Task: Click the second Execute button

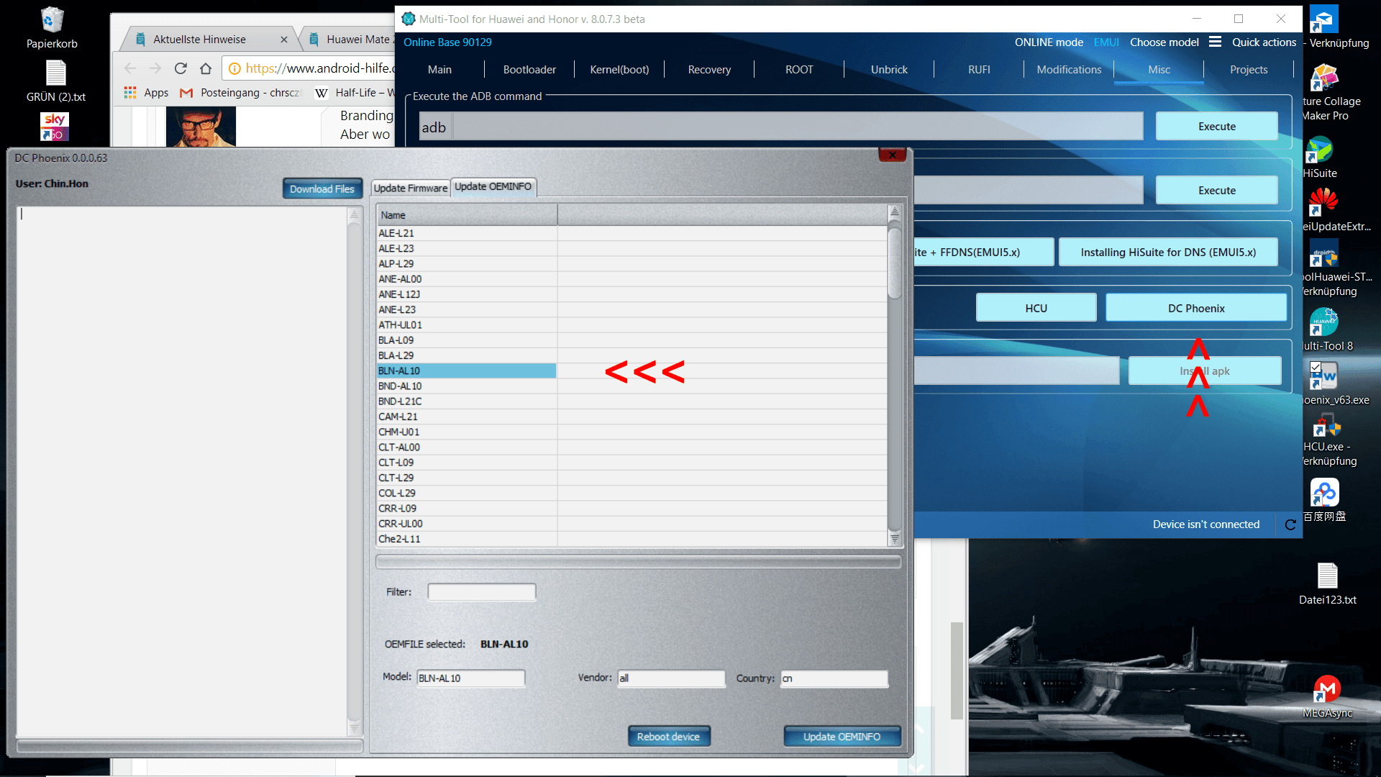Action: [1216, 191]
